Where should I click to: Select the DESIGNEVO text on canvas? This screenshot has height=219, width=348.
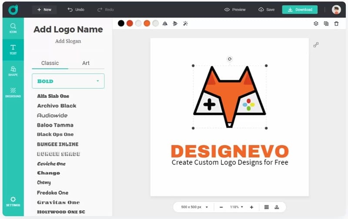[230, 151]
